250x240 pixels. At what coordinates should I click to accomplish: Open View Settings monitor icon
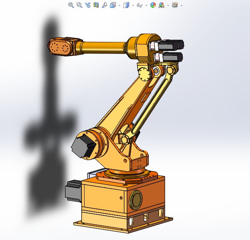(175, 5)
